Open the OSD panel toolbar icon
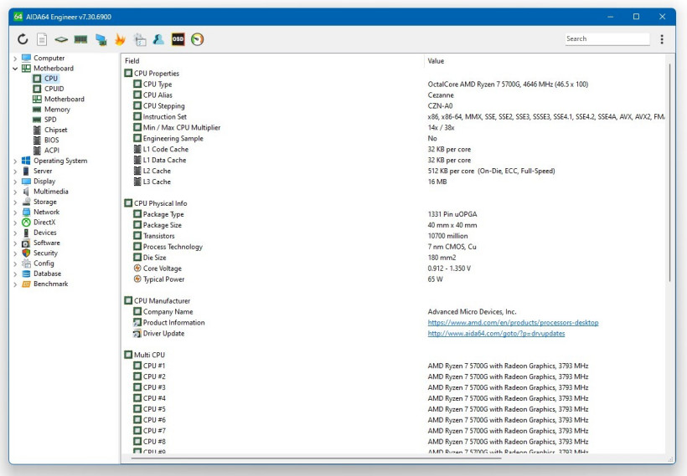The height and width of the screenshot is (476, 687). click(178, 39)
